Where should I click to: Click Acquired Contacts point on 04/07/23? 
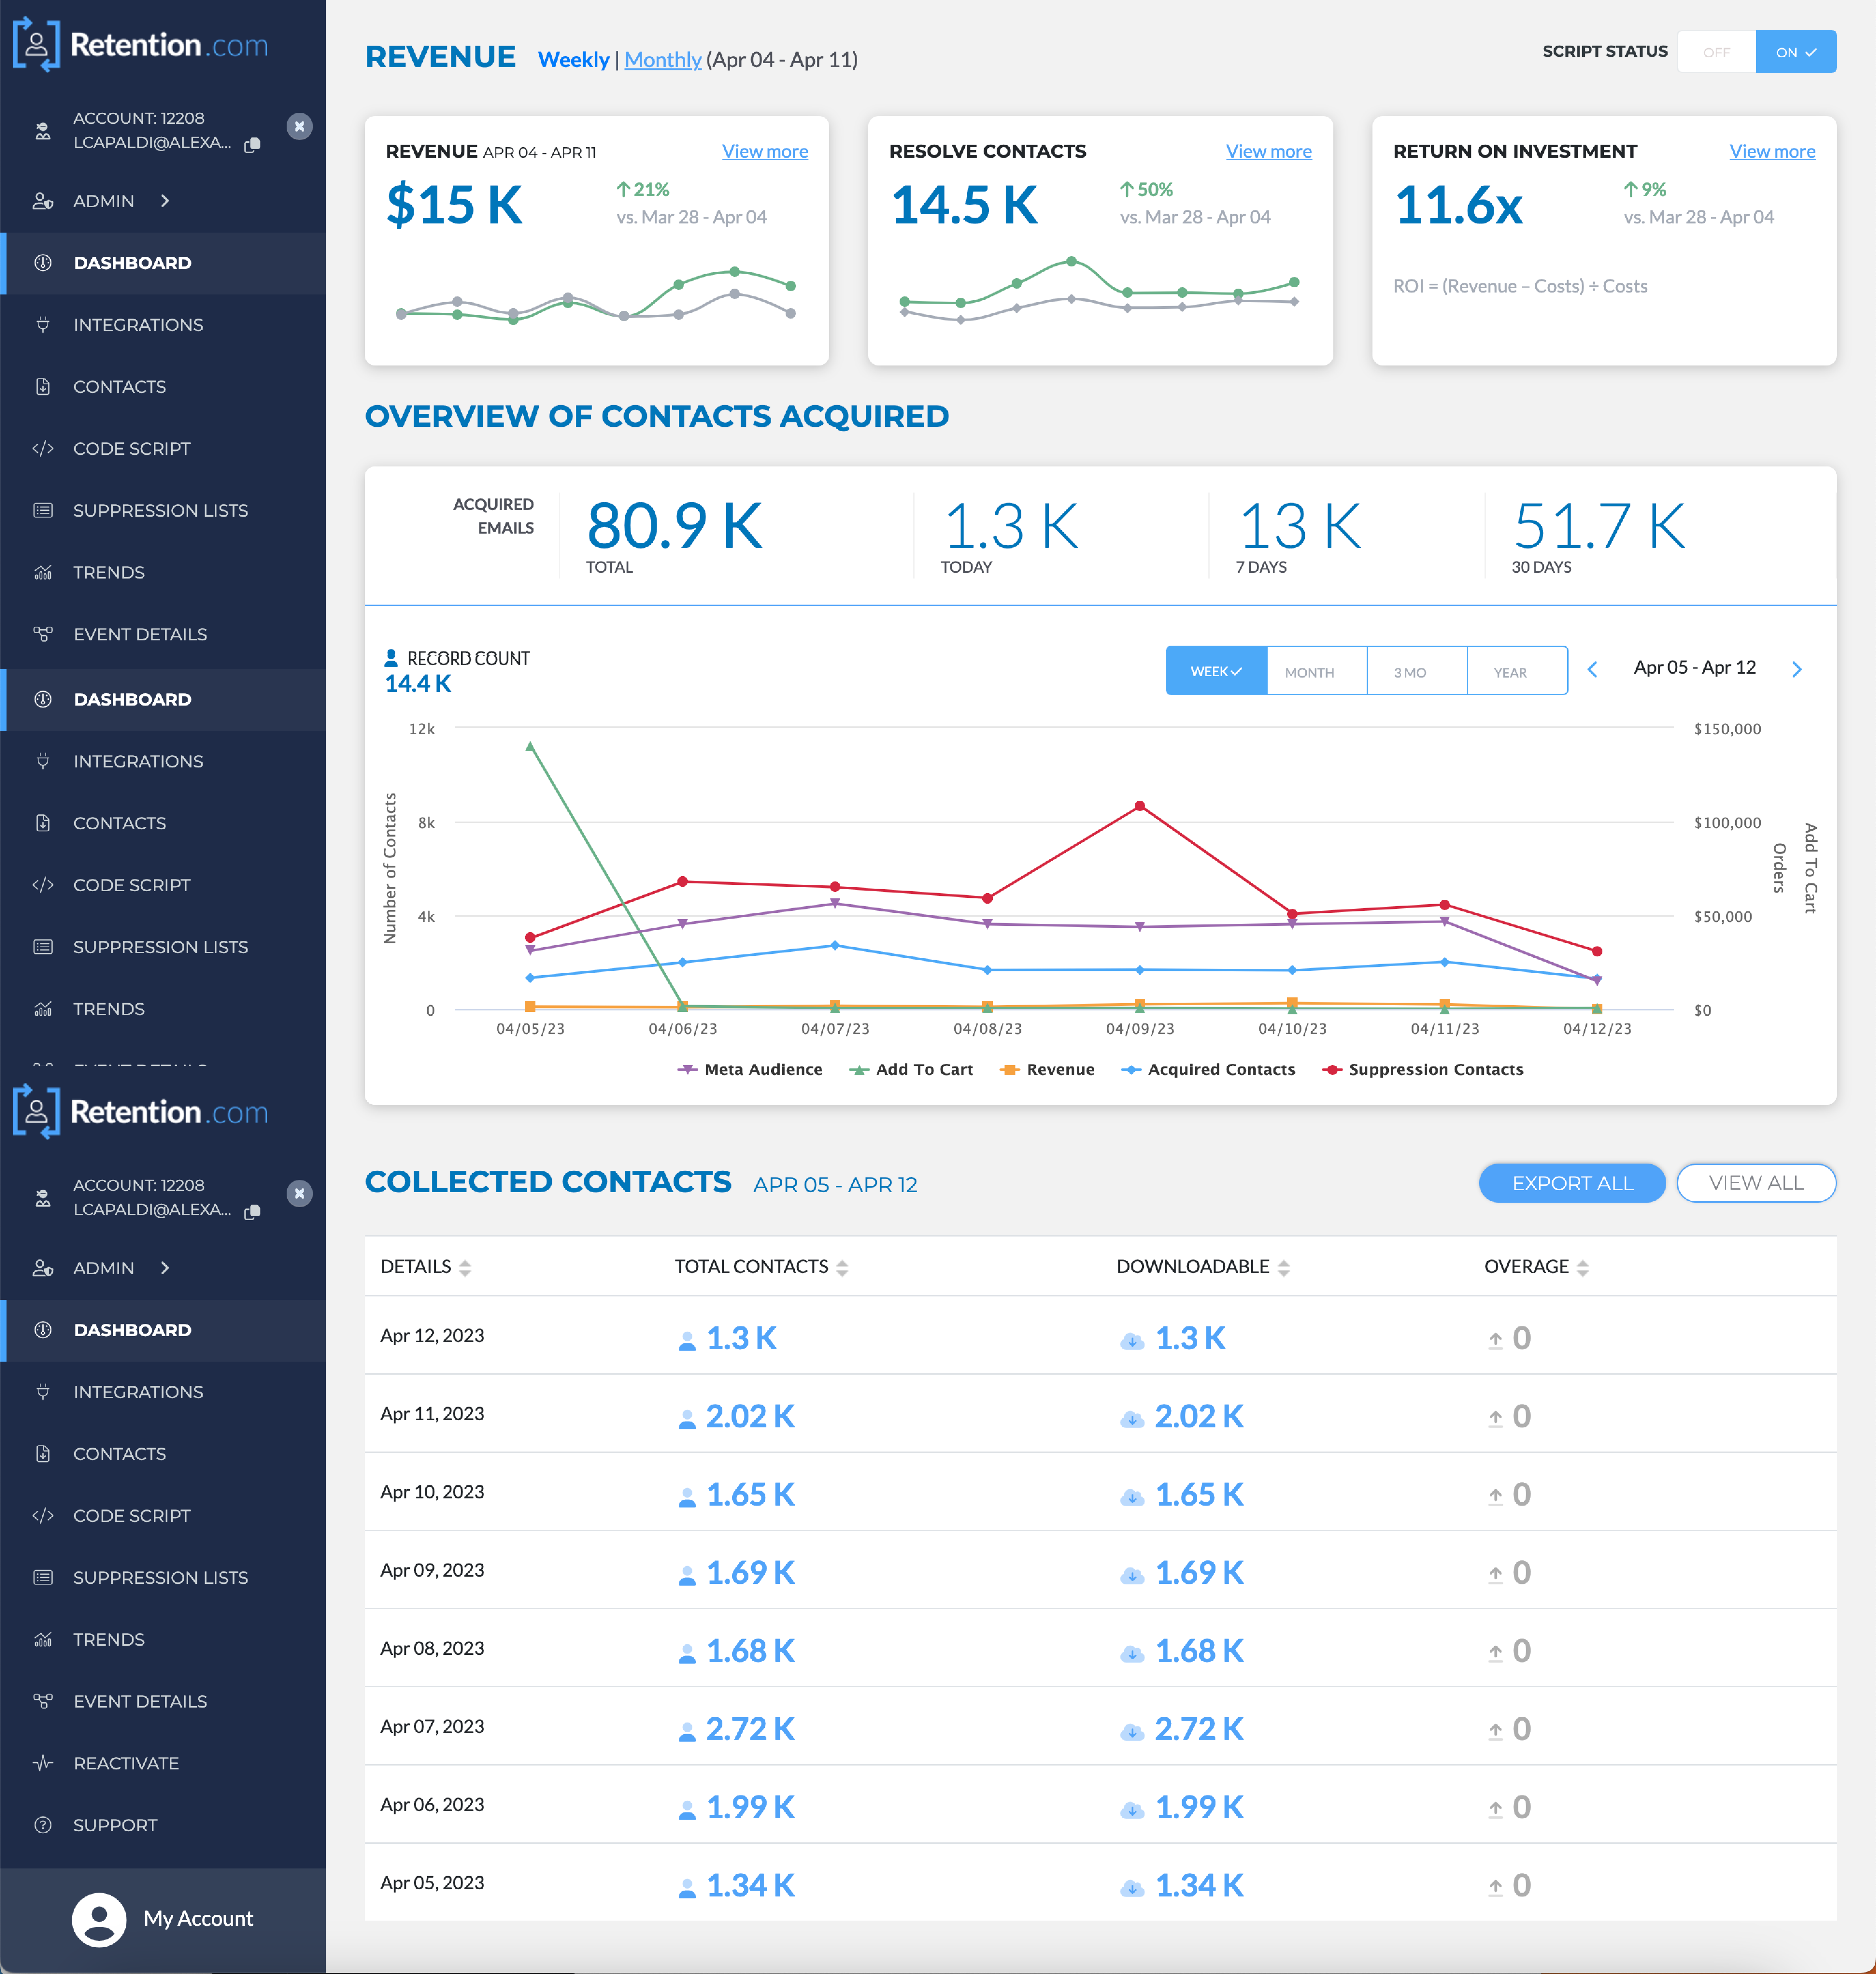pos(835,945)
